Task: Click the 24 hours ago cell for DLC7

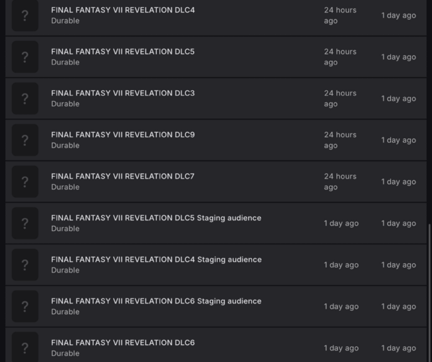Action: [x=340, y=182]
